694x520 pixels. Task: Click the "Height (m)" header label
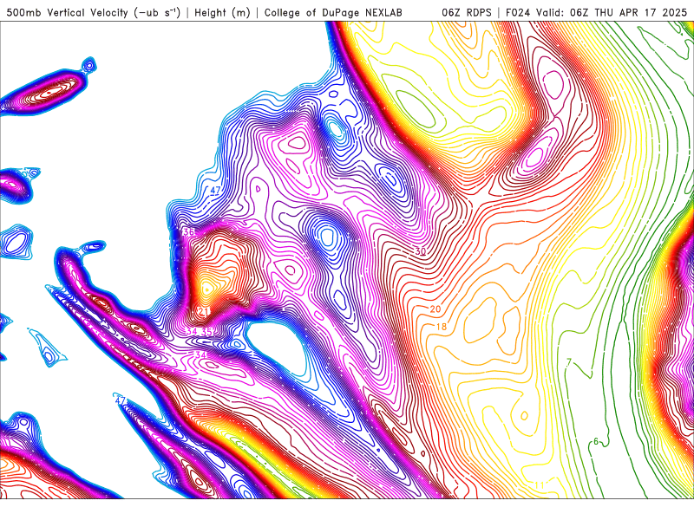222,12
